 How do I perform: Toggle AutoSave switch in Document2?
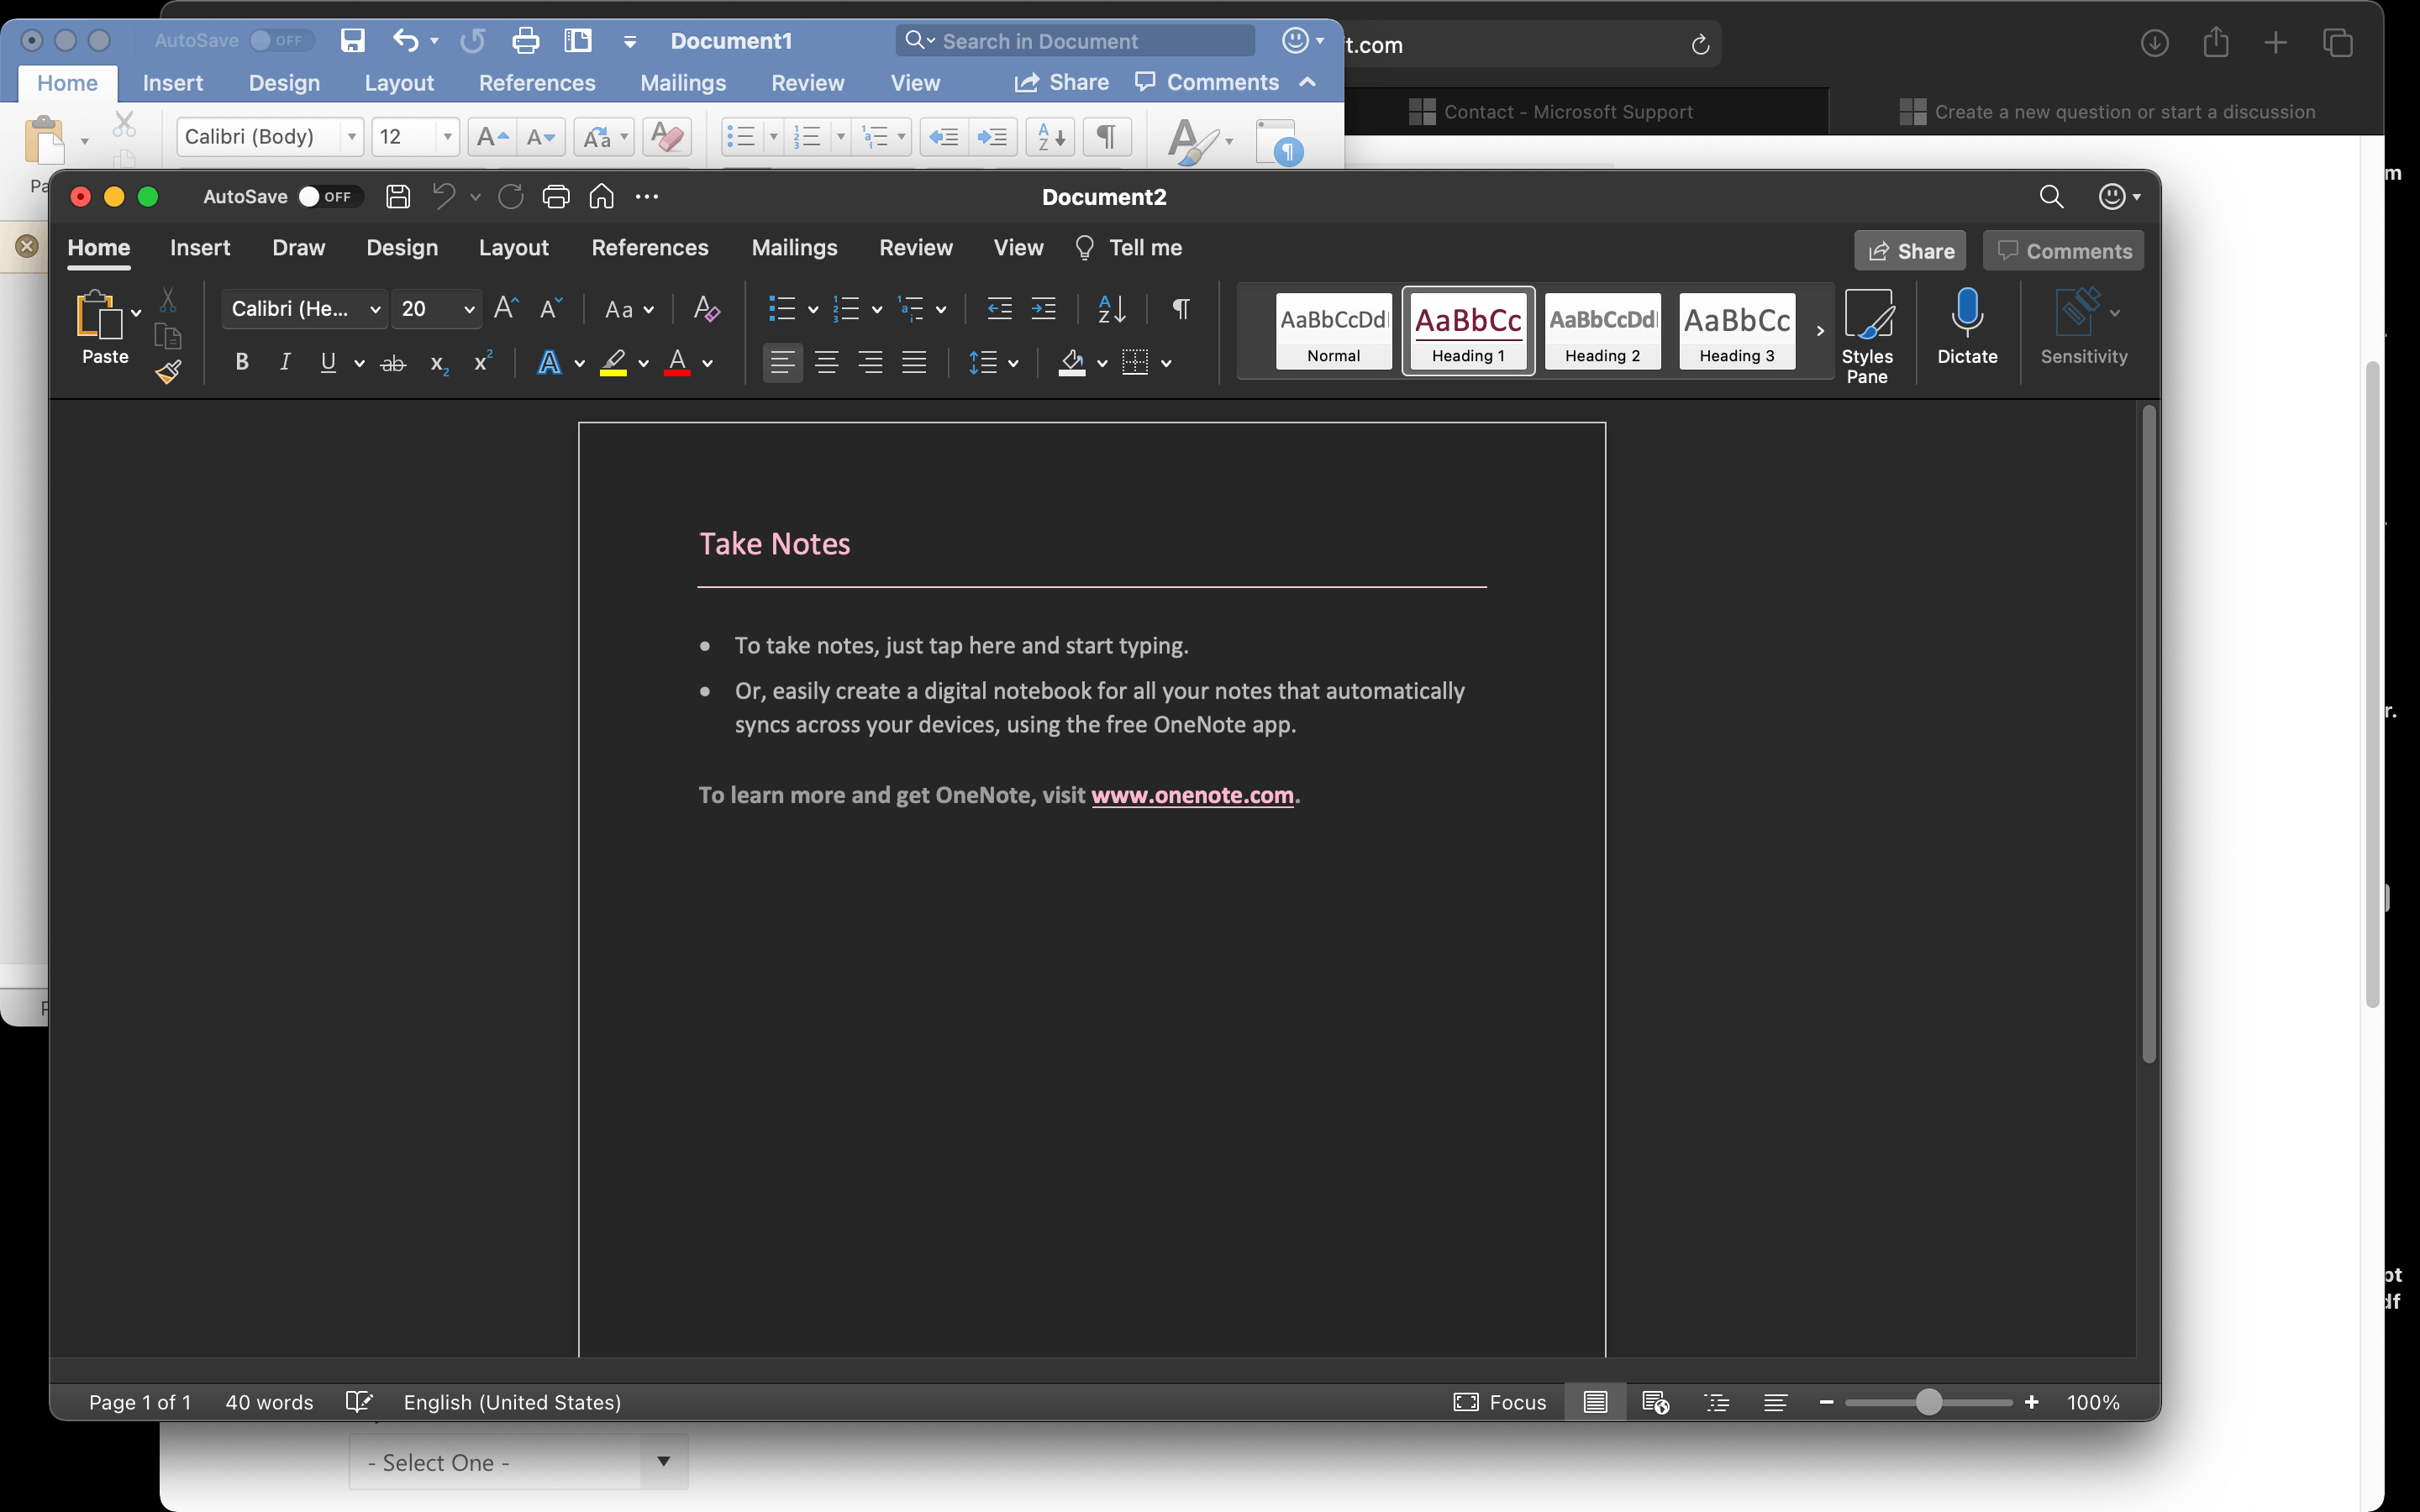coord(326,197)
